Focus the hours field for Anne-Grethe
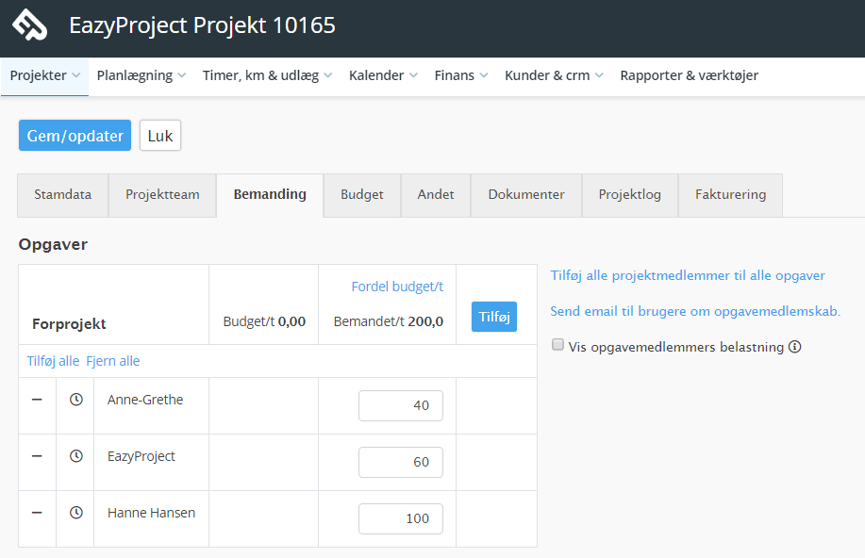The image size is (865, 558). click(x=401, y=406)
